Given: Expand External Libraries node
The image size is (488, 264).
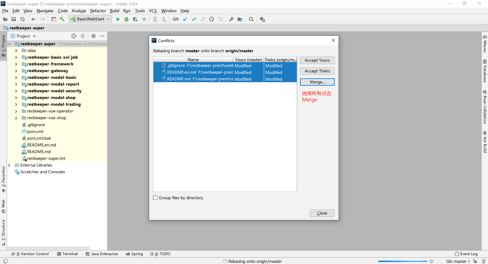Looking at the screenshot, I should [x=9, y=165].
